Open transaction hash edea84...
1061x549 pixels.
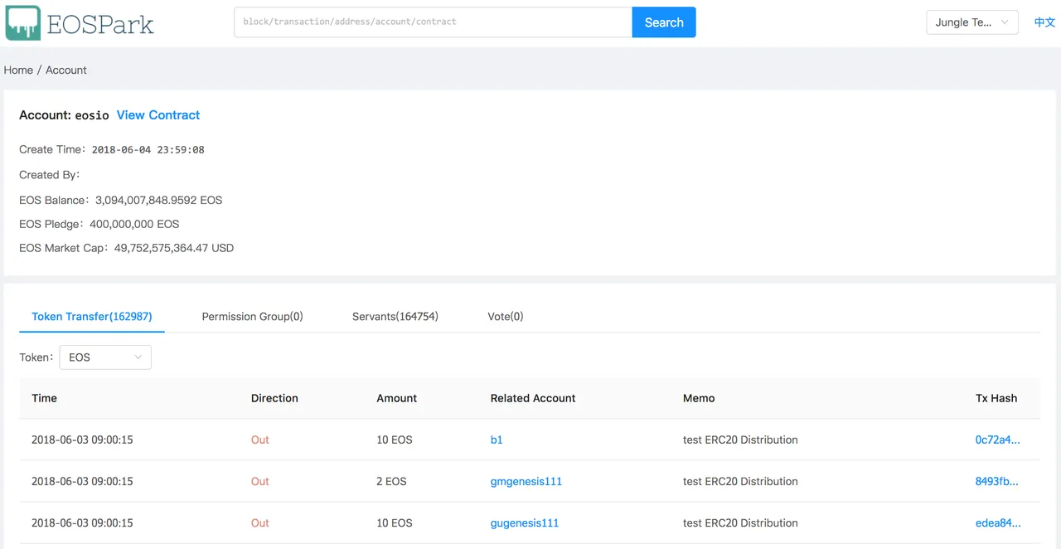(x=998, y=523)
